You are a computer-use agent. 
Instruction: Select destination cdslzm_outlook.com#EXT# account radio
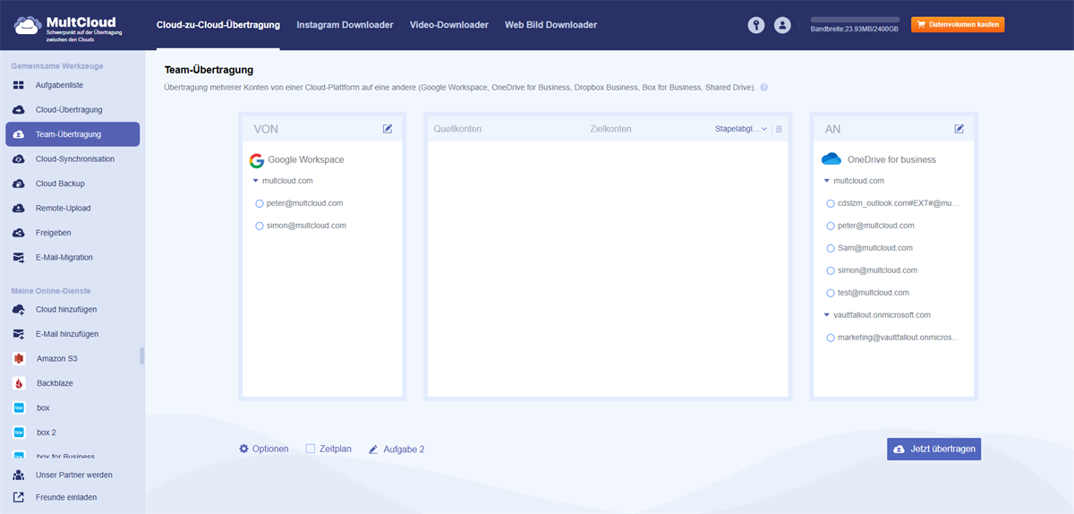tap(831, 203)
